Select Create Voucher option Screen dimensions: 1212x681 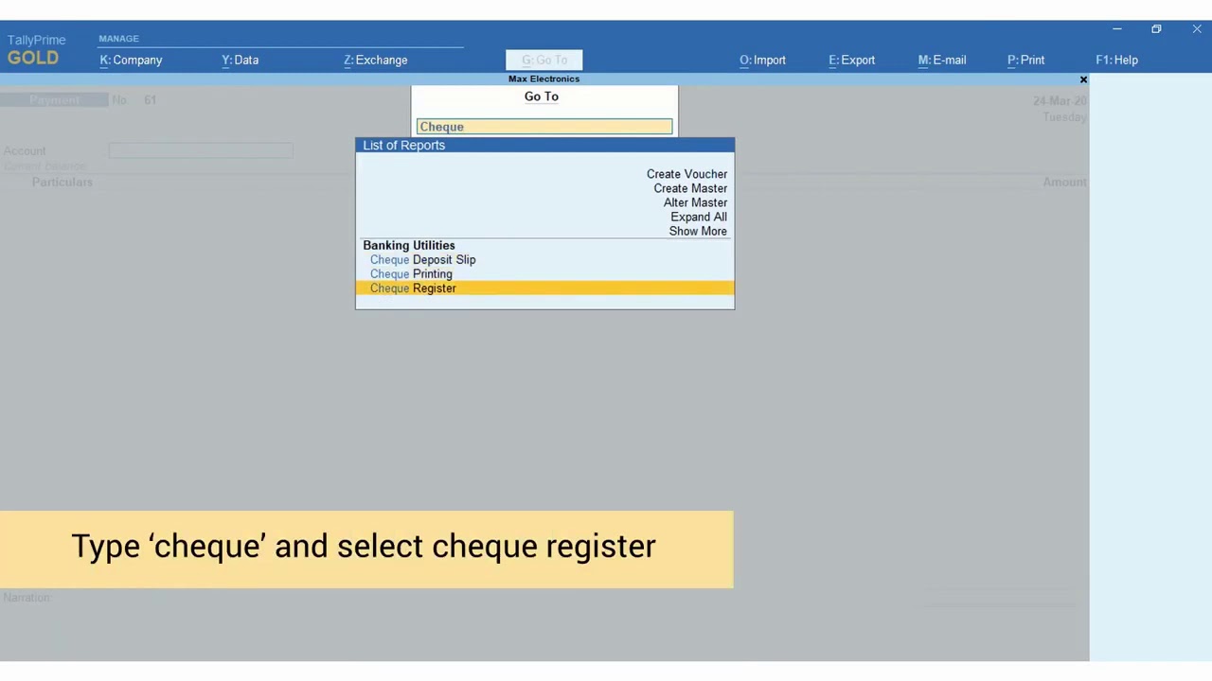(x=686, y=174)
